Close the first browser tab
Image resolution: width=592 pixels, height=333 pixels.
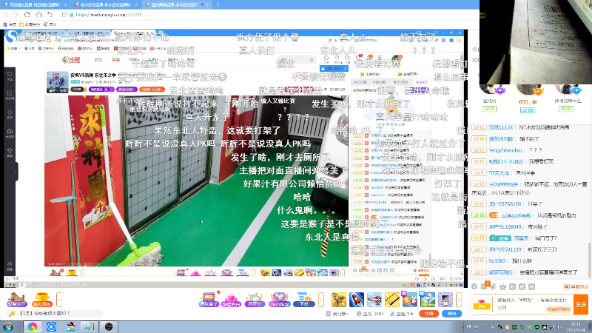tap(65, 4)
